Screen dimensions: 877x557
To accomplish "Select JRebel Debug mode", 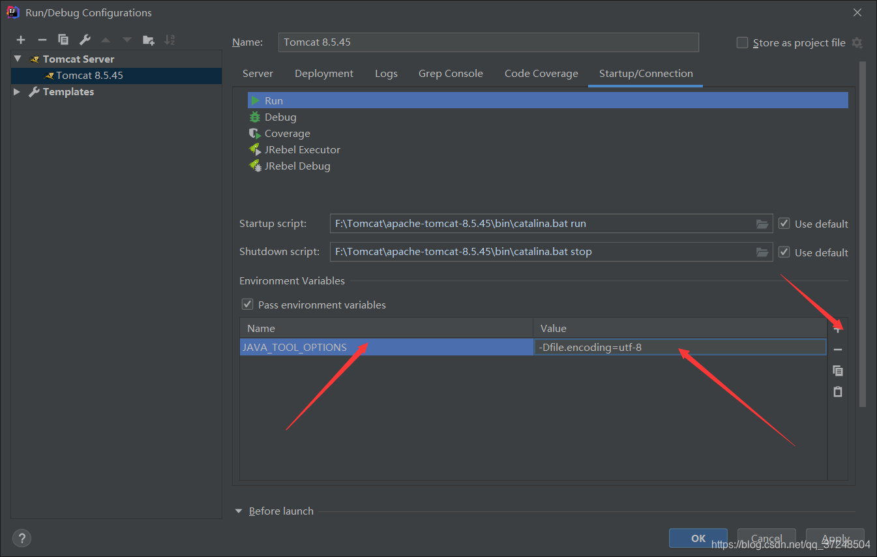I will pos(548,166).
